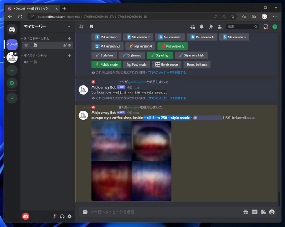Open user settings gear at bottom
The image size is (285, 227).
click(70, 216)
